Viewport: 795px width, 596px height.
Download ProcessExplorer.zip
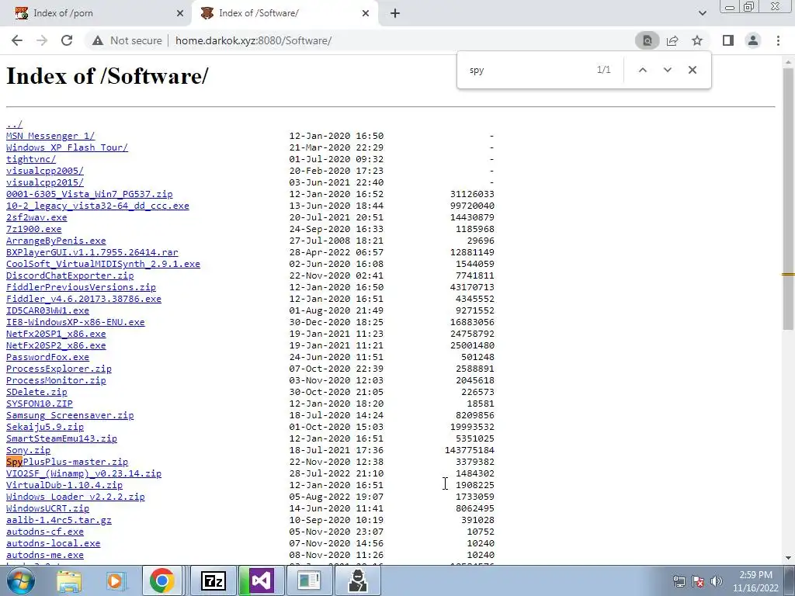click(x=59, y=369)
